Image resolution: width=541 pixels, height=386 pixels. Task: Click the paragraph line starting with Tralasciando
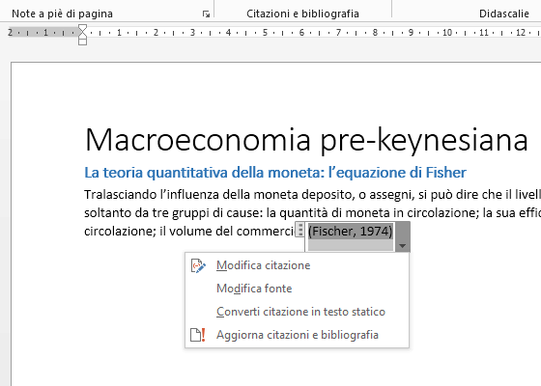(312, 195)
